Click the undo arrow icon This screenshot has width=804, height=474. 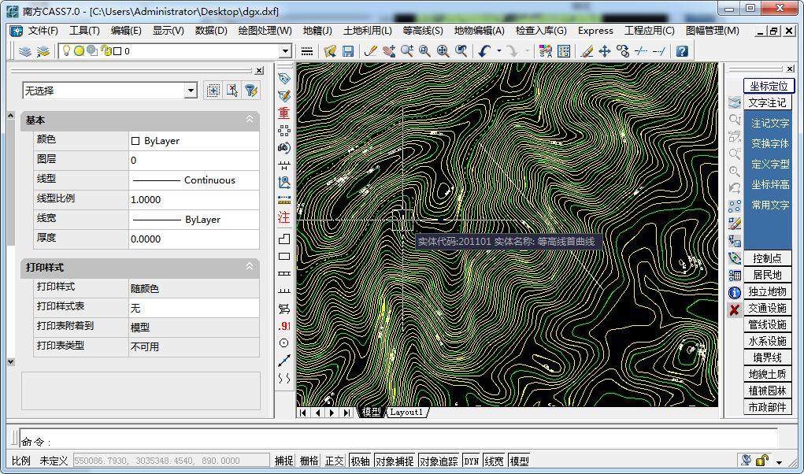point(484,51)
